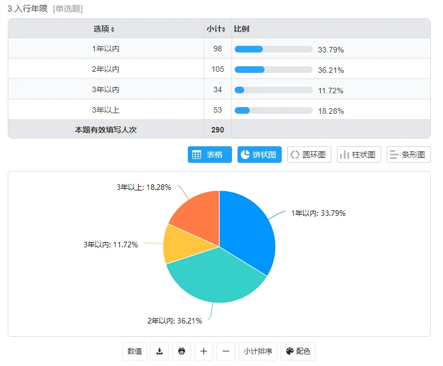Switch to the 表格 view

click(x=210, y=155)
